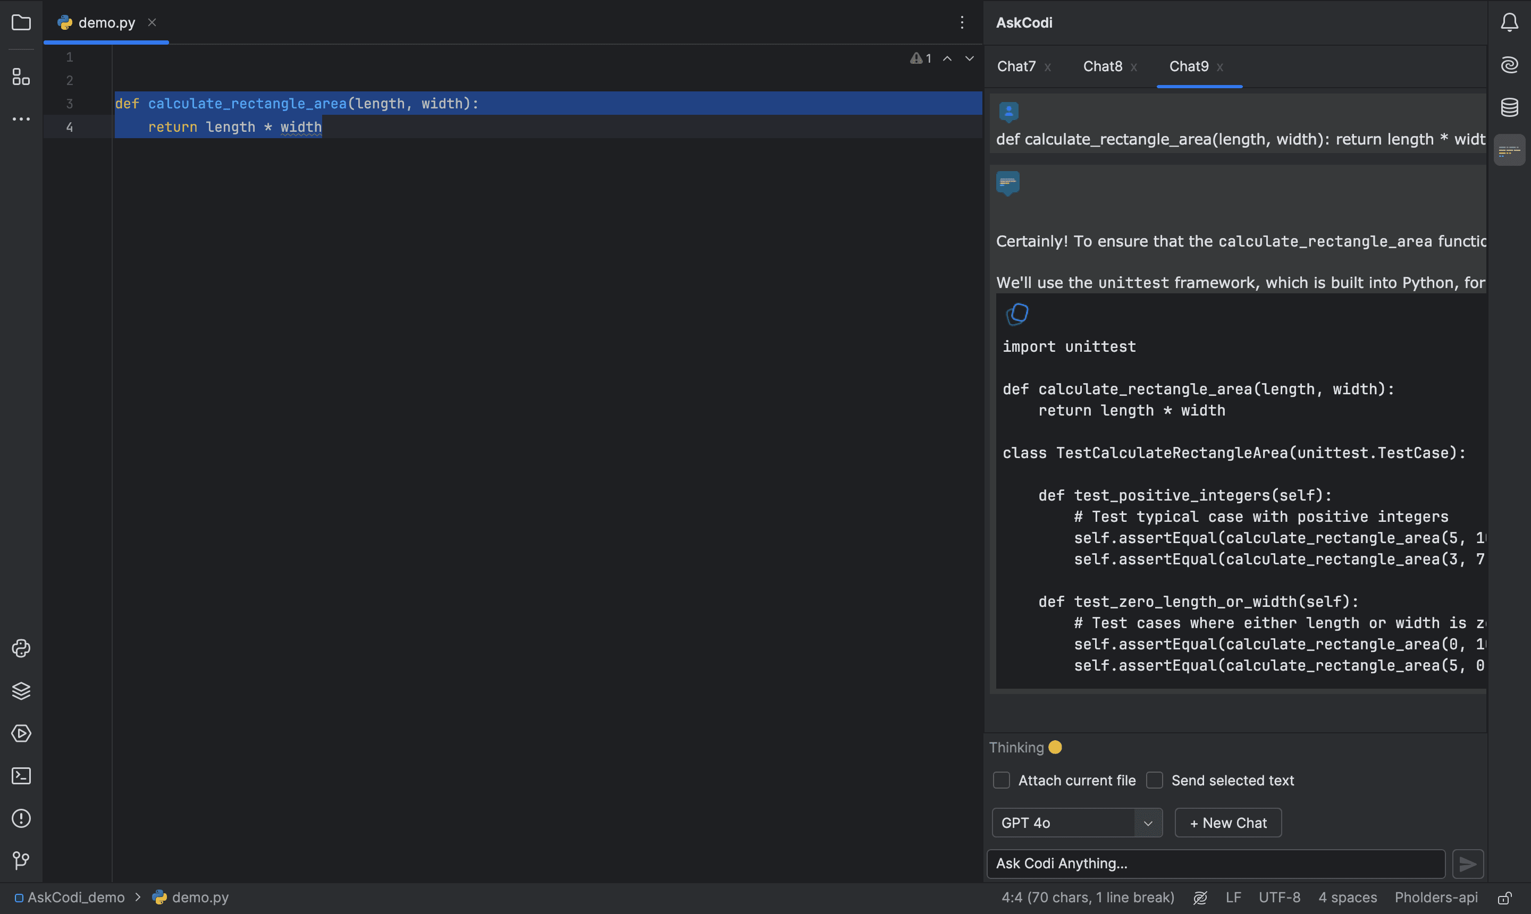The width and height of the screenshot is (1531, 914).
Task: Toggle the Attach current file checkbox
Action: click(999, 780)
